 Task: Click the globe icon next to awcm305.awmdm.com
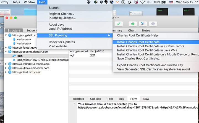click(10, 64)
